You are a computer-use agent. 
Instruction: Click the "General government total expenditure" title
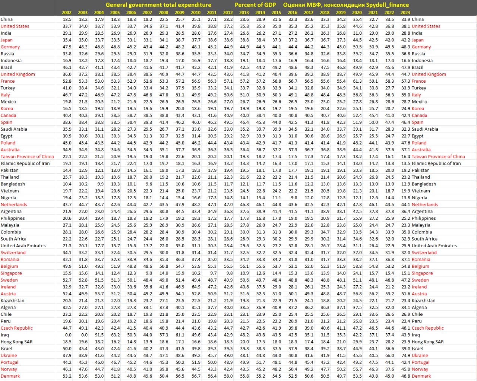tap(158, 5)
